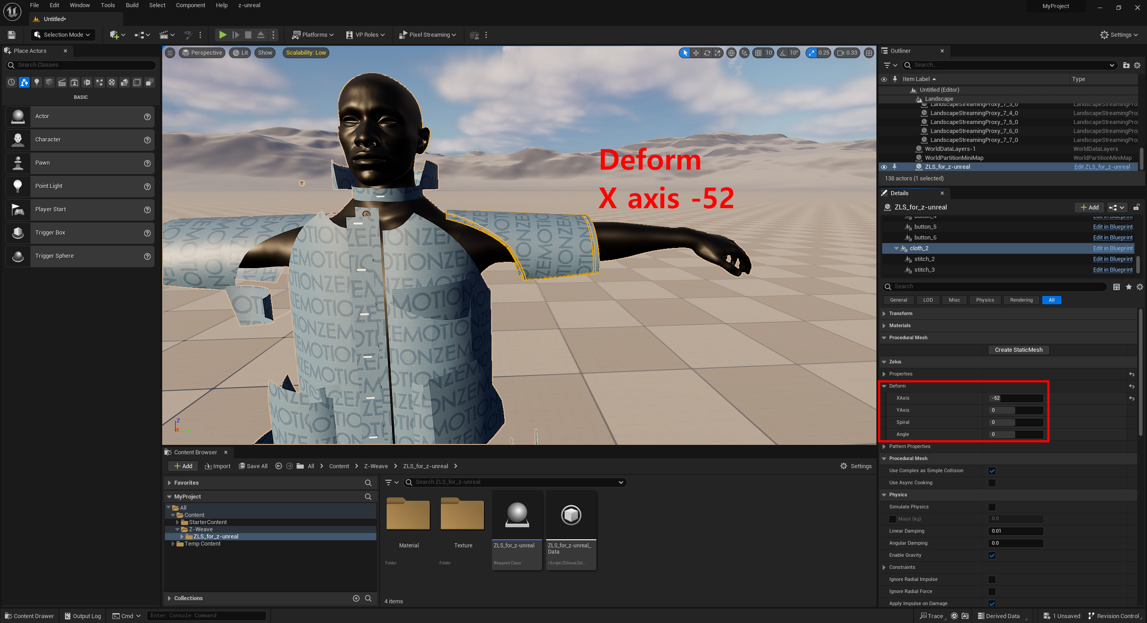Image resolution: width=1147 pixels, height=623 pixels.
Task: Toggle Enable Gravity checkbox
Action: (992, 555)
